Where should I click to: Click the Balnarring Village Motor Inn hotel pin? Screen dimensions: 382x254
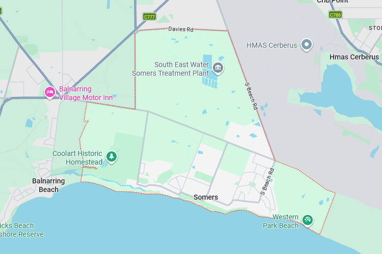click(50, 92)
